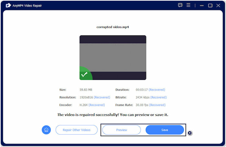This screenshot has height=147, width=226.
Task: Click the Recovered tag next to Bitrate
Action: coord(159,97)
